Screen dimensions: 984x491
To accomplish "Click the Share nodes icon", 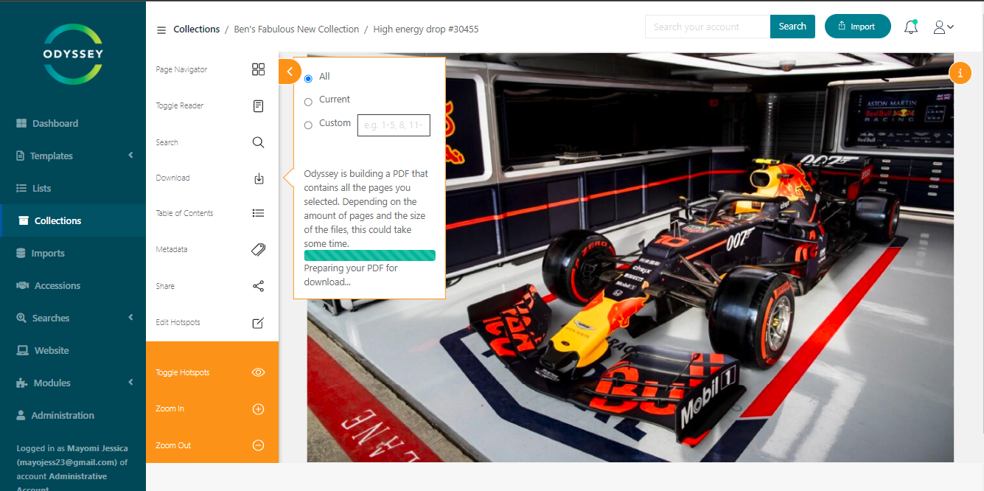I will 258,286.
